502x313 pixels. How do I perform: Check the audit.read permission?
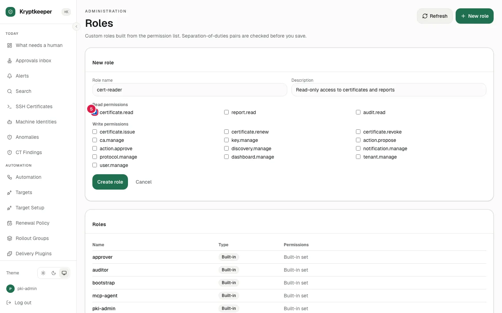(358, 112)
